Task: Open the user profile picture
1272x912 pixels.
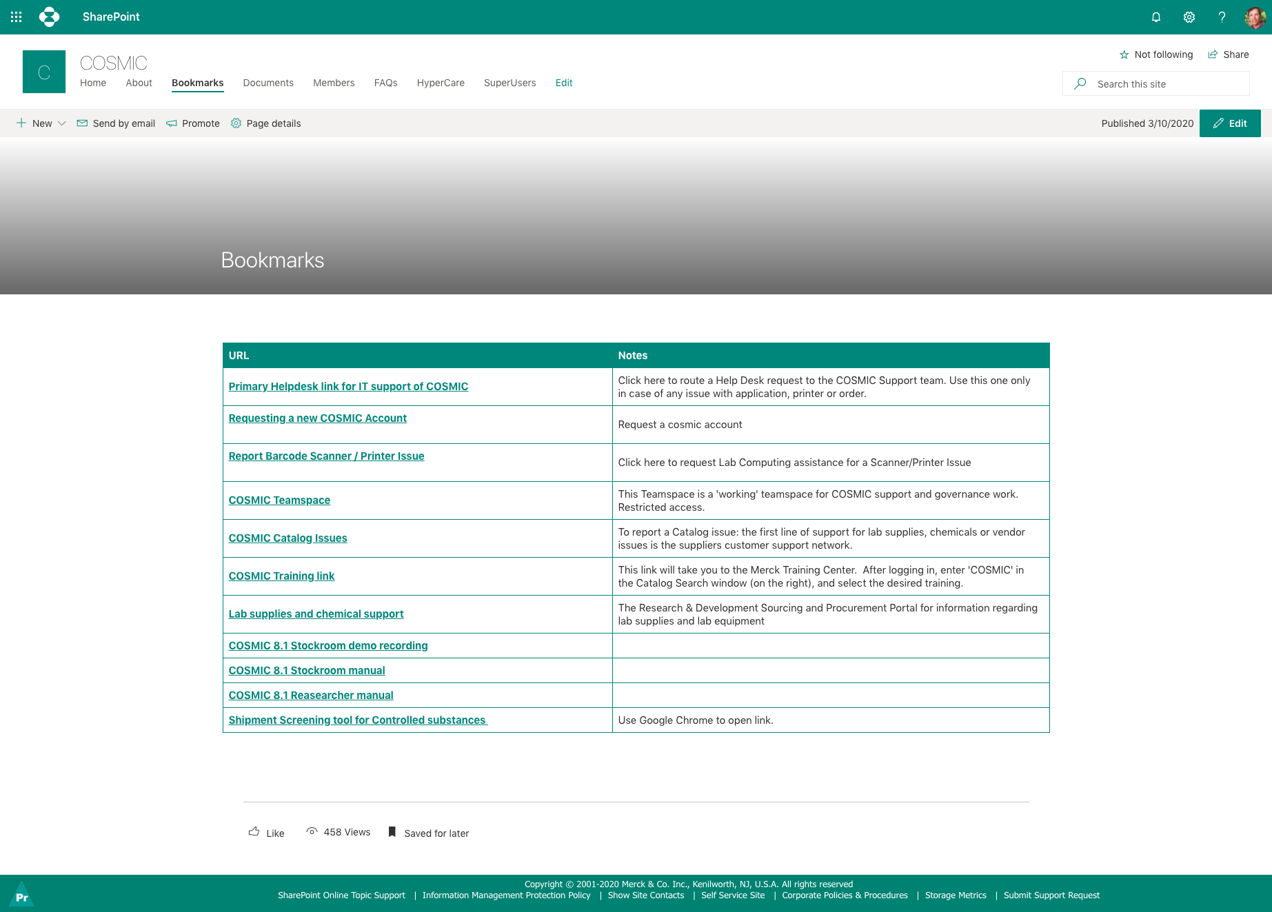Action: coord(1254,17)
